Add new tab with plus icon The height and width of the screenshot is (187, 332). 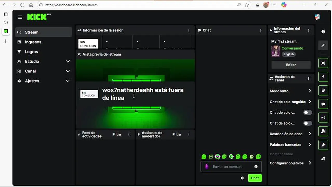(6, 41)
